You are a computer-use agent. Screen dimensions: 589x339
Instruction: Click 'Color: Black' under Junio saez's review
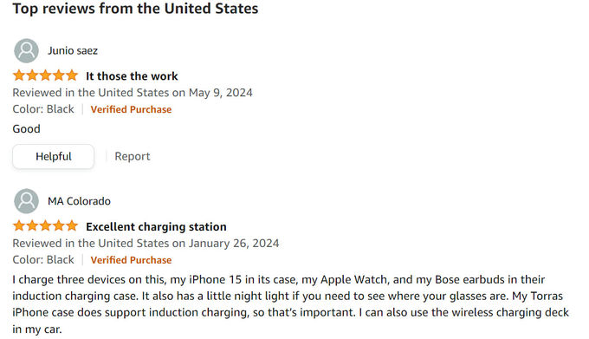43,109
